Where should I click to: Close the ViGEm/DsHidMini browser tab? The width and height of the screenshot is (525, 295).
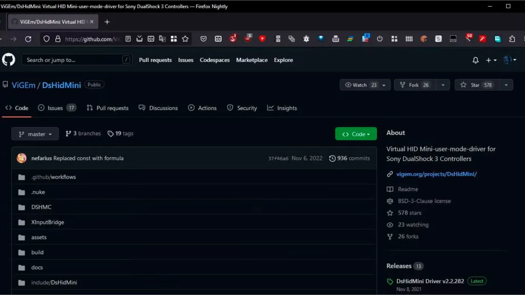[92, 22]
